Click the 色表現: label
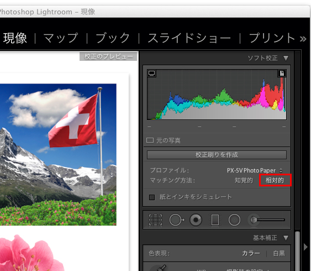 tap(159, 253)
